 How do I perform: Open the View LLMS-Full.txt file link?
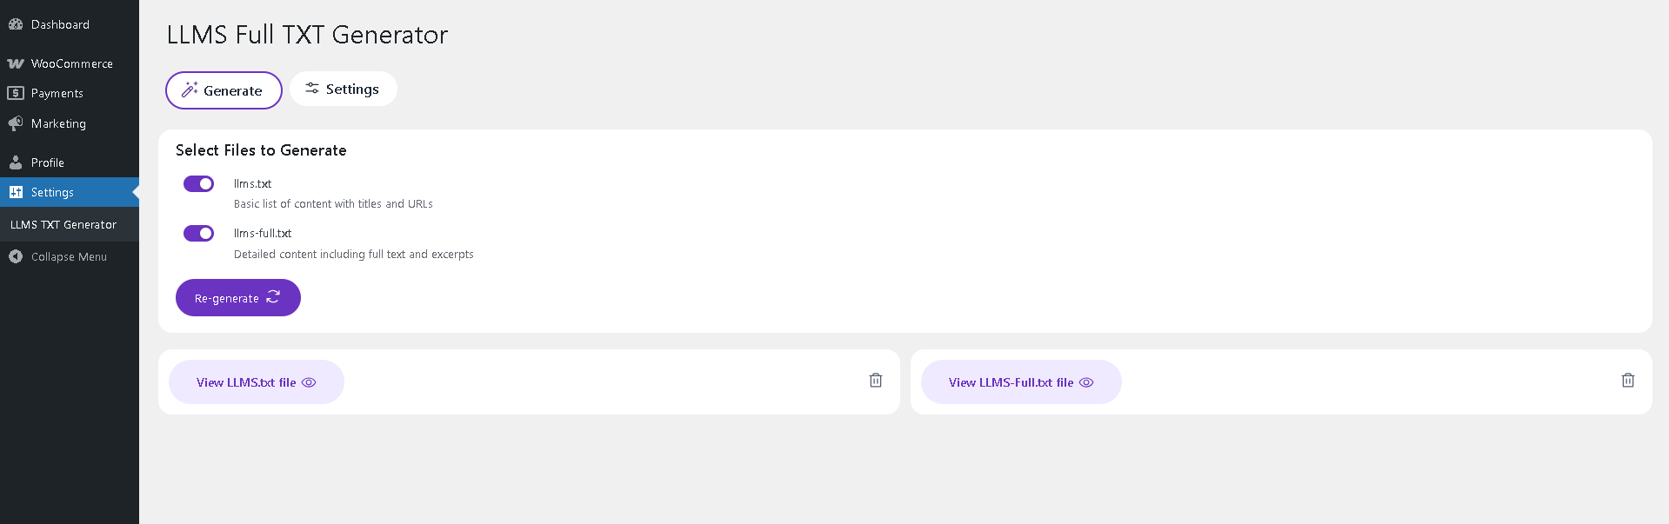(x=1011, y=382)
